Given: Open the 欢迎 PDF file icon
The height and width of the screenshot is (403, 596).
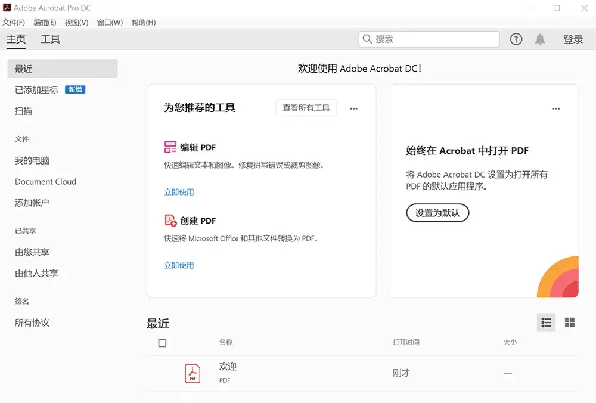Looking at the screenshot, I should click(192, 373).
